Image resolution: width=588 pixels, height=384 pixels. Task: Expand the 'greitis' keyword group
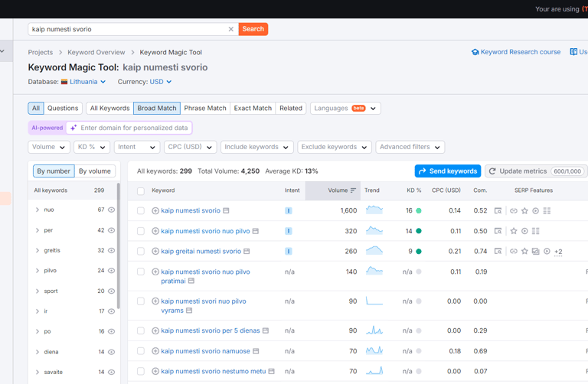(37, 250)
